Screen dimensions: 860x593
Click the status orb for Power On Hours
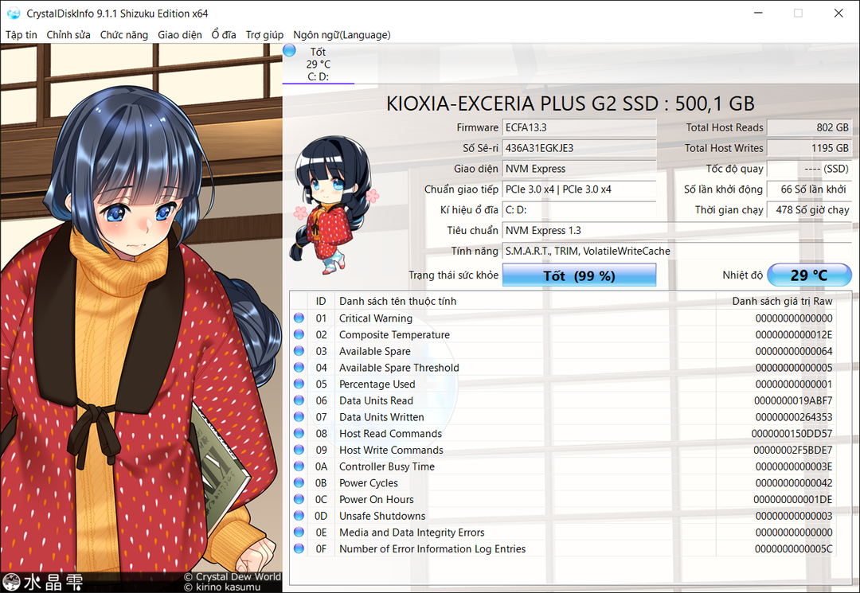pyautogui.click(x=299, y=500)
